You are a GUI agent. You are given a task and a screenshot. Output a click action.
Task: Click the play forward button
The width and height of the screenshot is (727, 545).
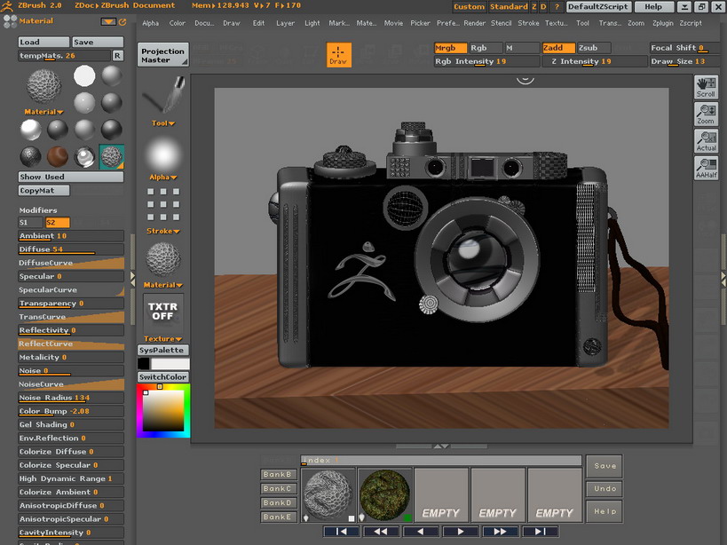point(461,532)
